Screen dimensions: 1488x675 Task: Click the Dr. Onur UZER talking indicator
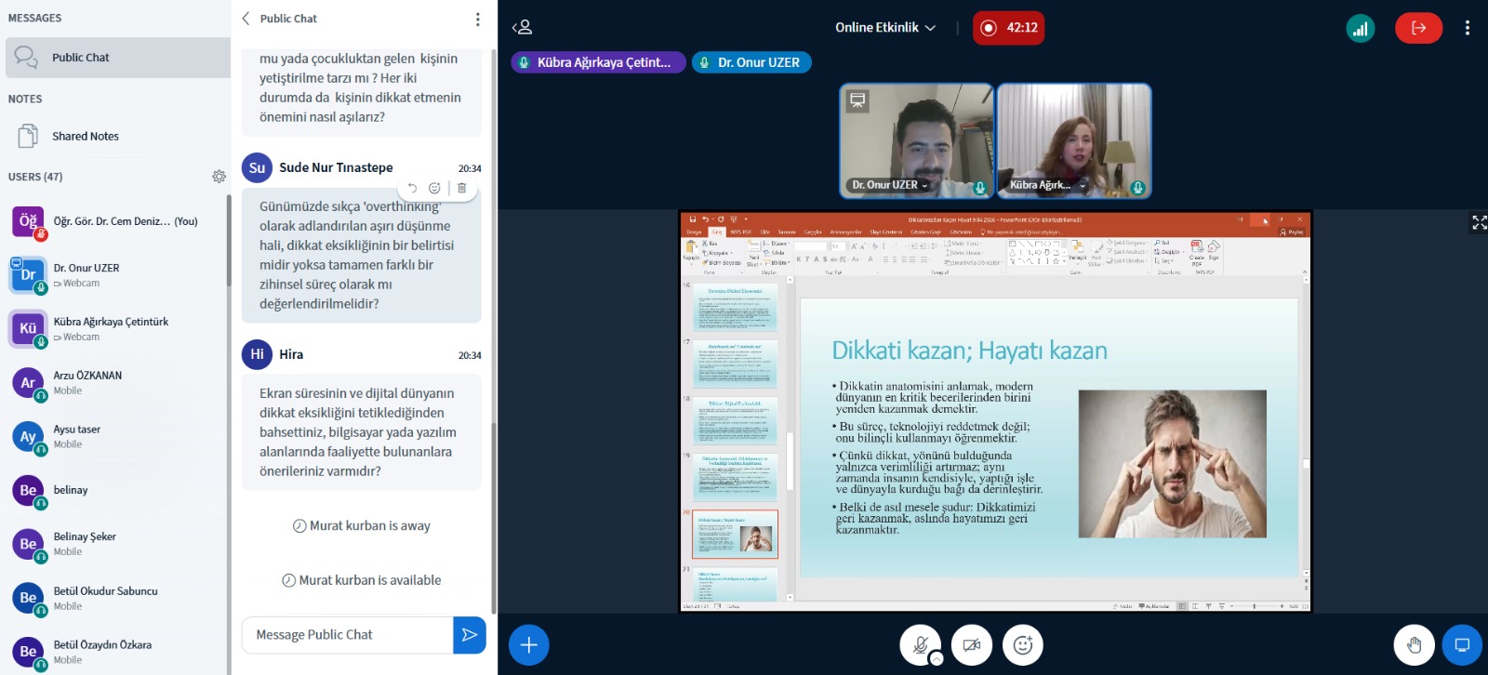click(x=751, y=62)
